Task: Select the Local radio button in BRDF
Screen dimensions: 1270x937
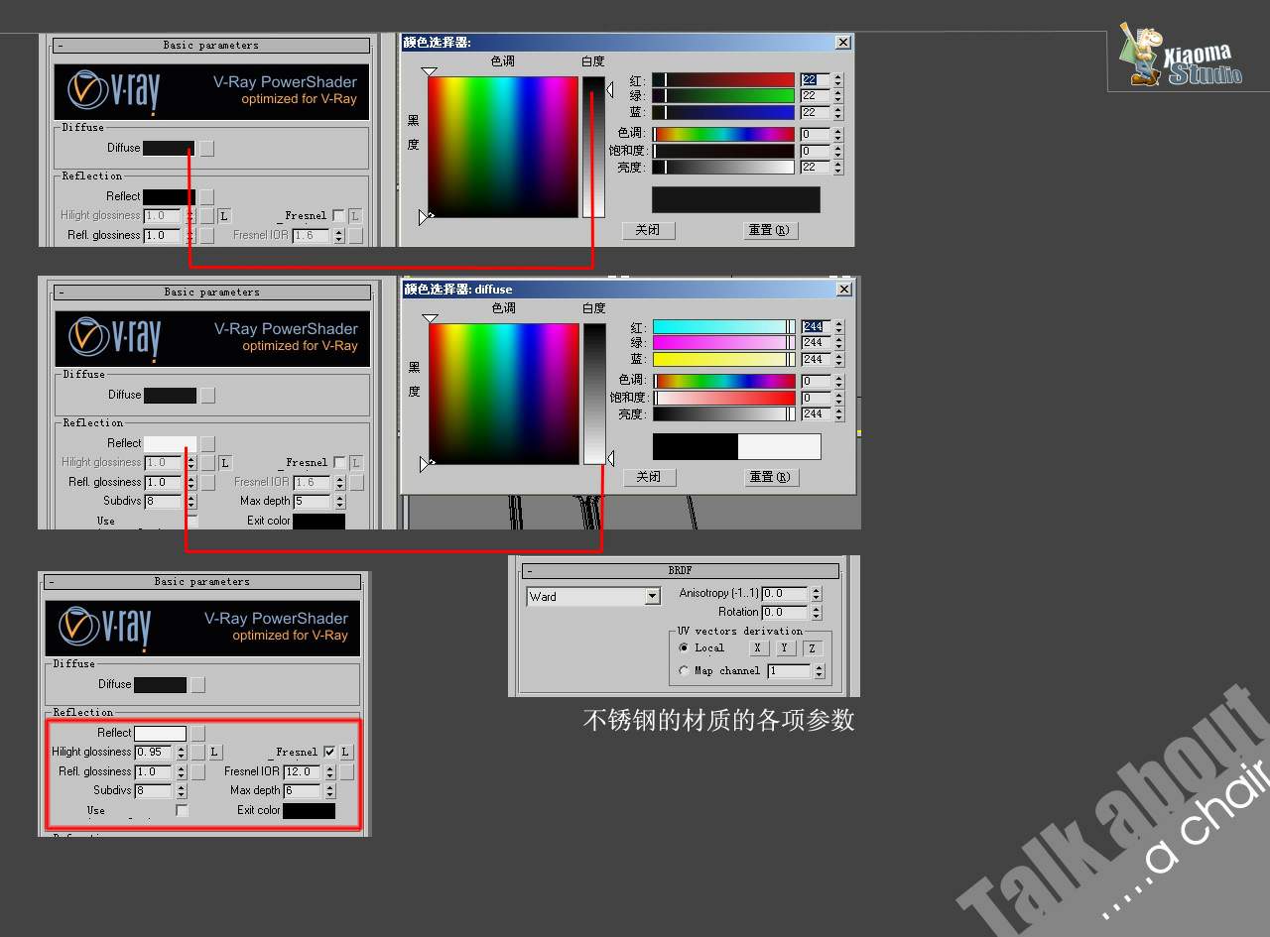Action: point(684,648)
